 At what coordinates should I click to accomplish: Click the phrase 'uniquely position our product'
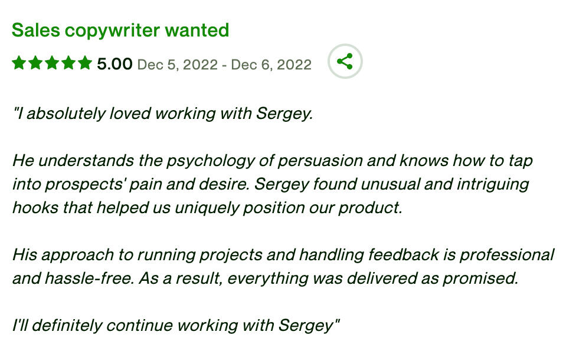pyautogui.click(x=289, y=208)
